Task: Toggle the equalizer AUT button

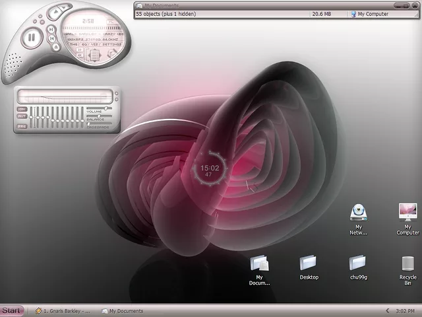Action: tap(22, 116)
